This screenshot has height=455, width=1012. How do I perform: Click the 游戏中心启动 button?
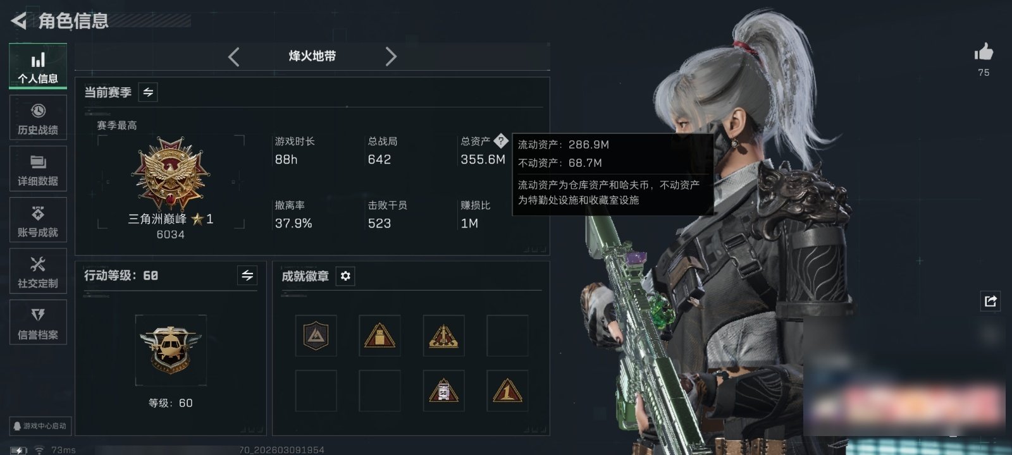pyautogui.click(x=39, y=426)
